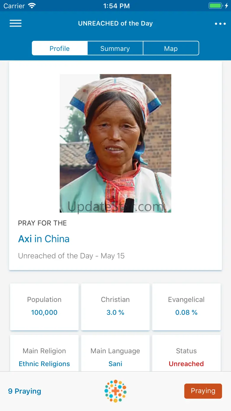Select the Christian 3.0 % card
Image resolution: width=231 pixels, height=411 pixels.
(115, 307)
